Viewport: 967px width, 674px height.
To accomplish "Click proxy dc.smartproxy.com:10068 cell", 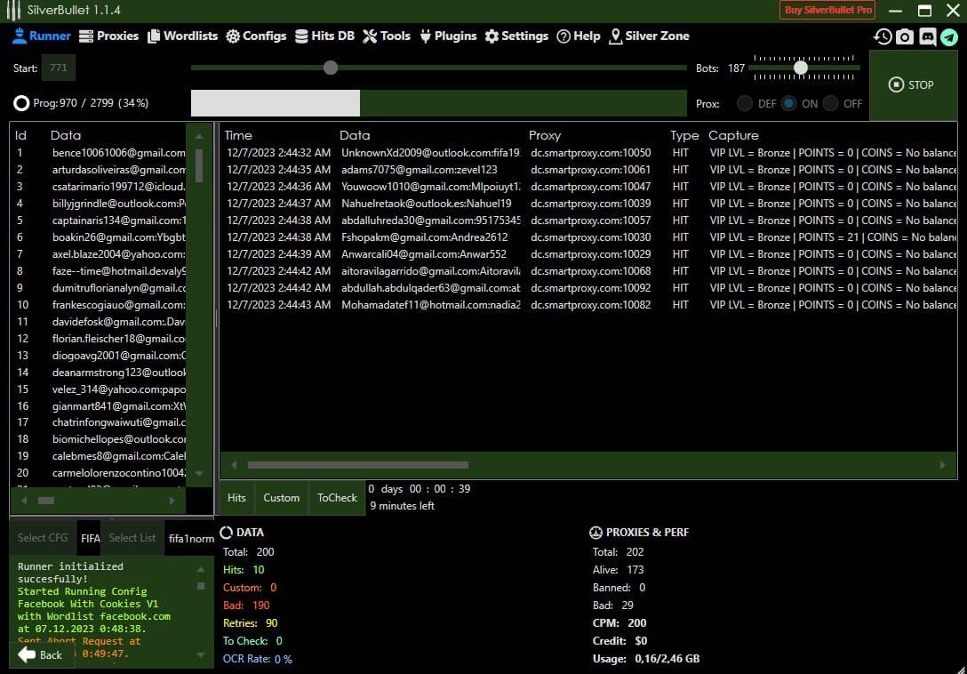I will pos(590,271).
